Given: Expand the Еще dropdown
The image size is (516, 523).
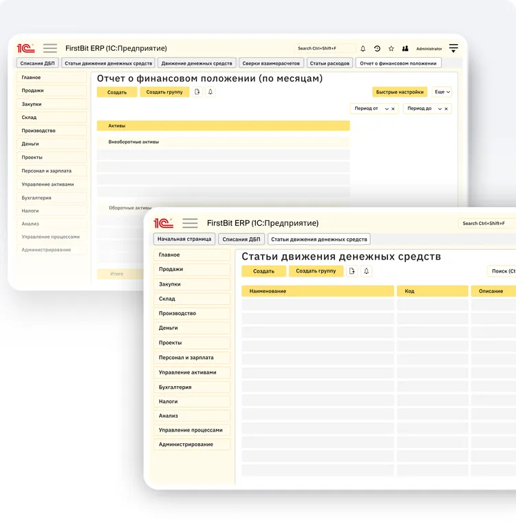Looking at the screenshot, I should pyautogui.click(x=442, y=92).
